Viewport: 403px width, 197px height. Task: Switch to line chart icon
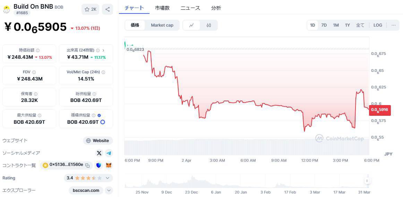[x=191, y=25]
